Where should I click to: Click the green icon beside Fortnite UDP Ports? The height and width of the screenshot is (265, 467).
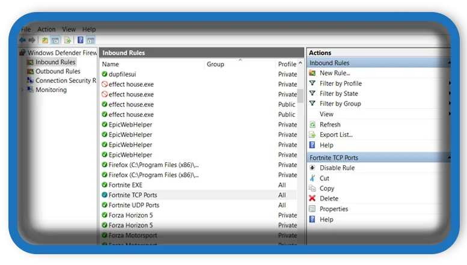coord(105,205)
